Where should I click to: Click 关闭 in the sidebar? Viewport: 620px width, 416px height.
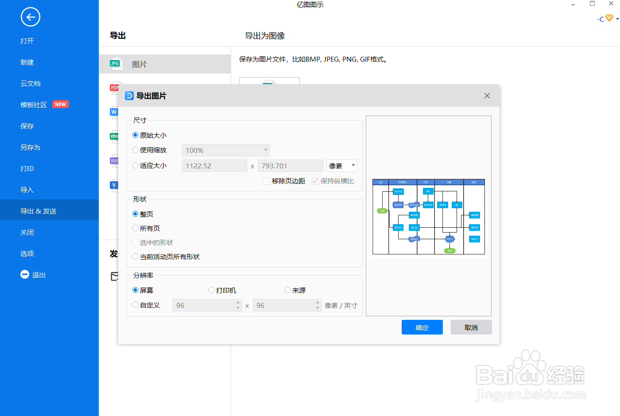(27, 232)
